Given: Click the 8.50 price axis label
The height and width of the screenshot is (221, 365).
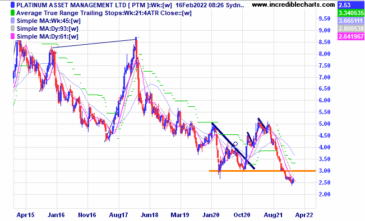Looking at the screenshot, I should (x=325, y=42).
